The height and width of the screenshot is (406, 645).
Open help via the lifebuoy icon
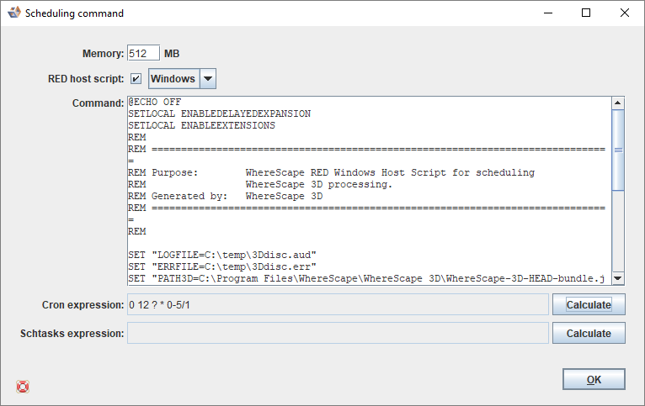(23, 387)
